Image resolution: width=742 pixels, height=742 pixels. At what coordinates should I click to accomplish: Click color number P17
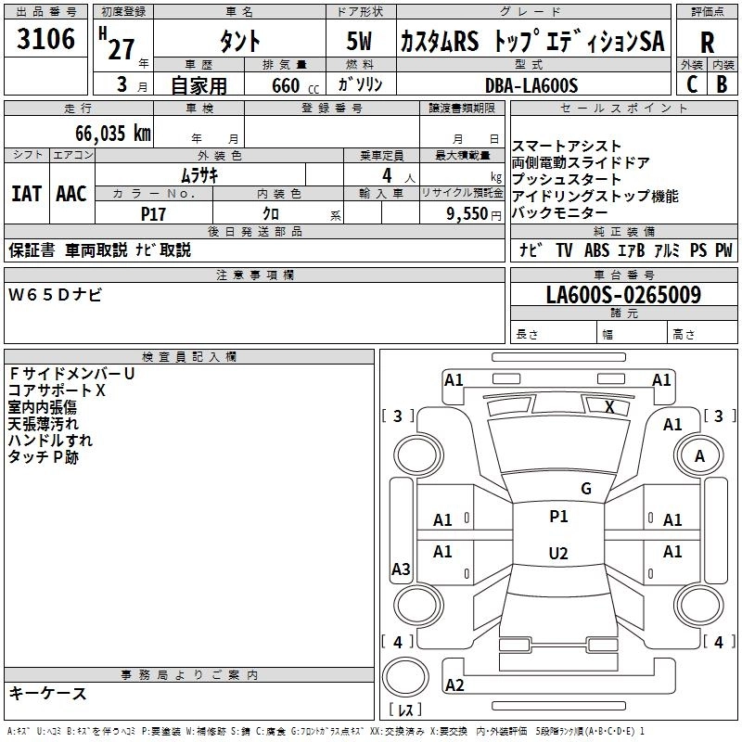pos(153,212)
